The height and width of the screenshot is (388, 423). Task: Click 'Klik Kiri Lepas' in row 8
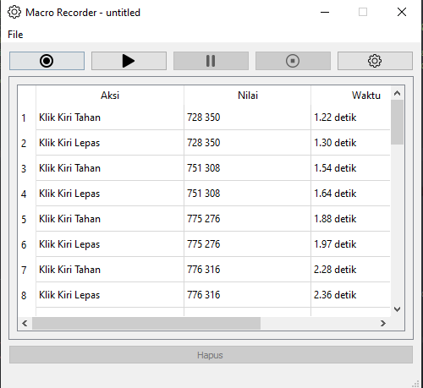[69, 295]
